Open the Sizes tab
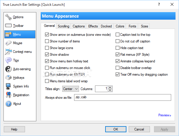The width and height of the screenshot is (179, 136). coord(144,26)
